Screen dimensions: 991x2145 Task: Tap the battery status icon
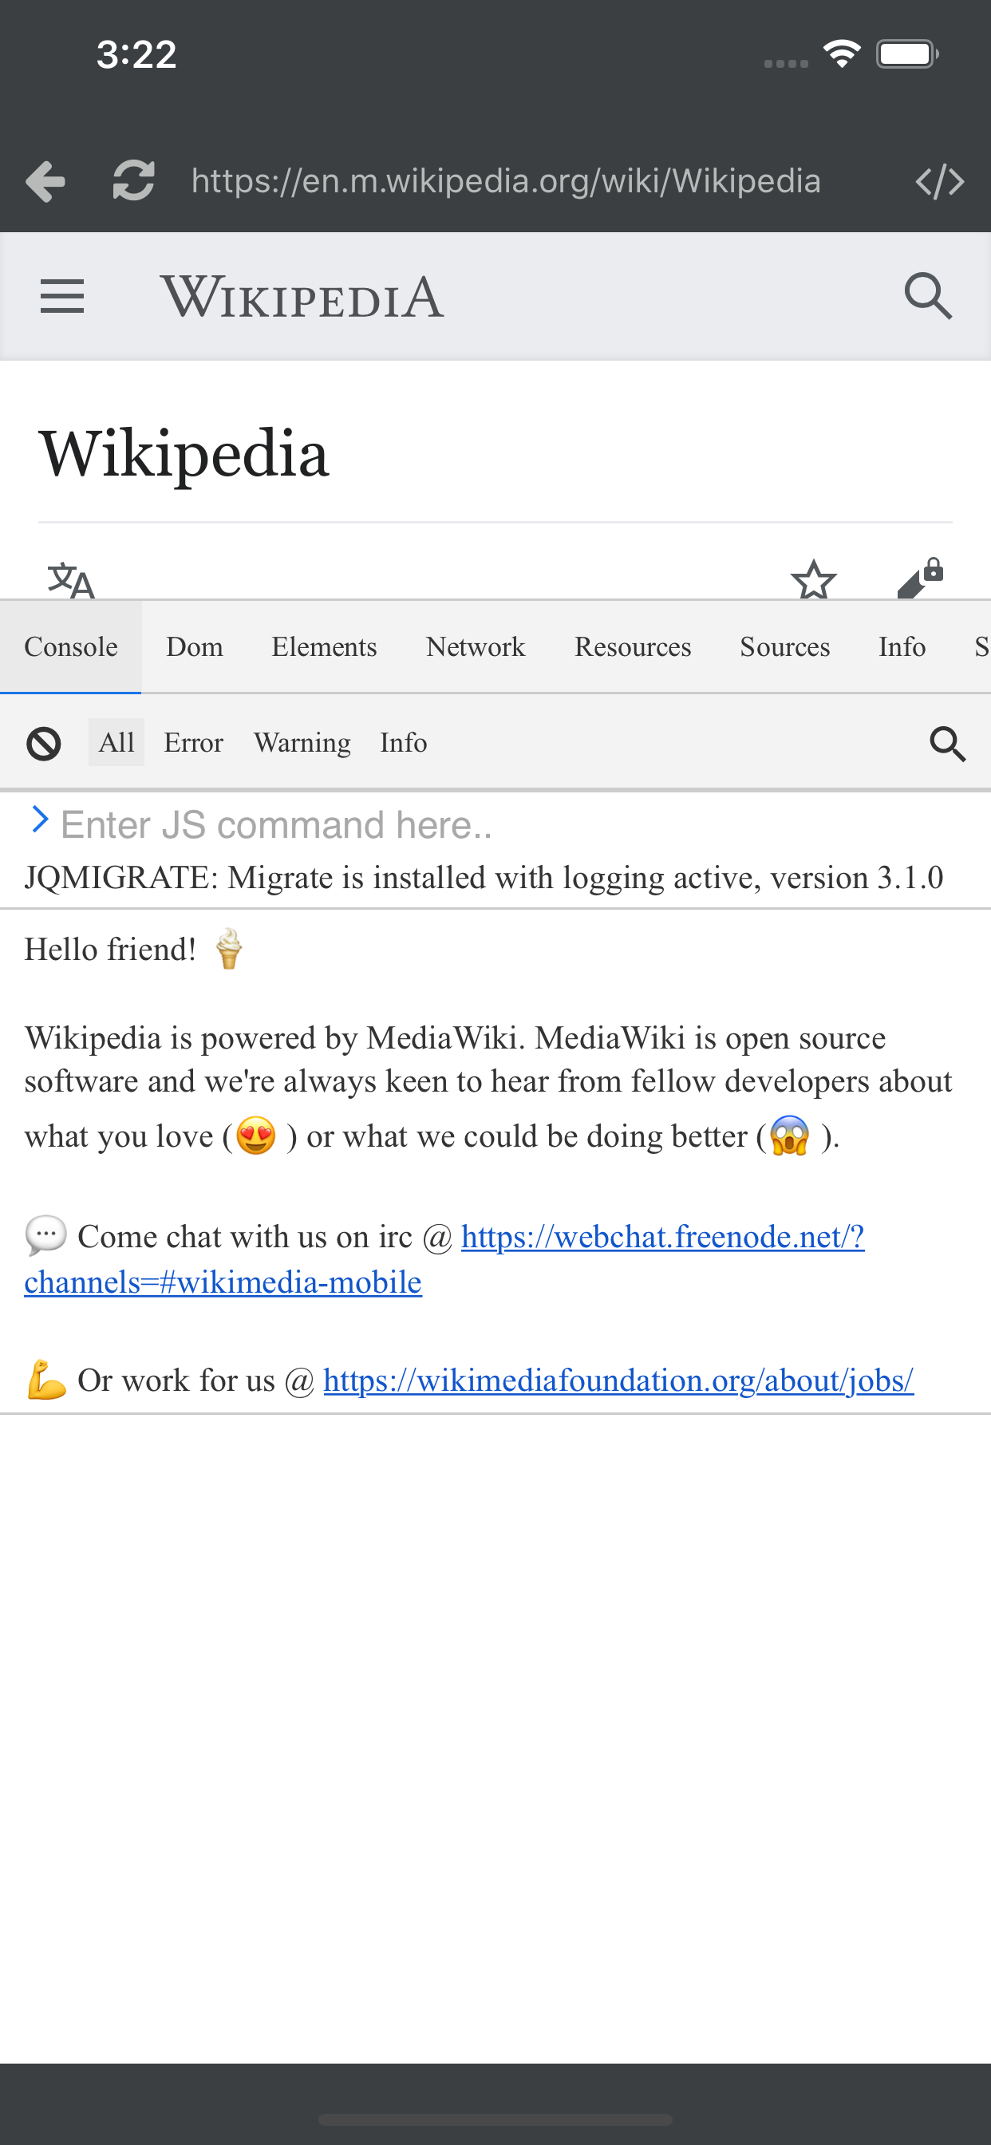click(907, 54)
